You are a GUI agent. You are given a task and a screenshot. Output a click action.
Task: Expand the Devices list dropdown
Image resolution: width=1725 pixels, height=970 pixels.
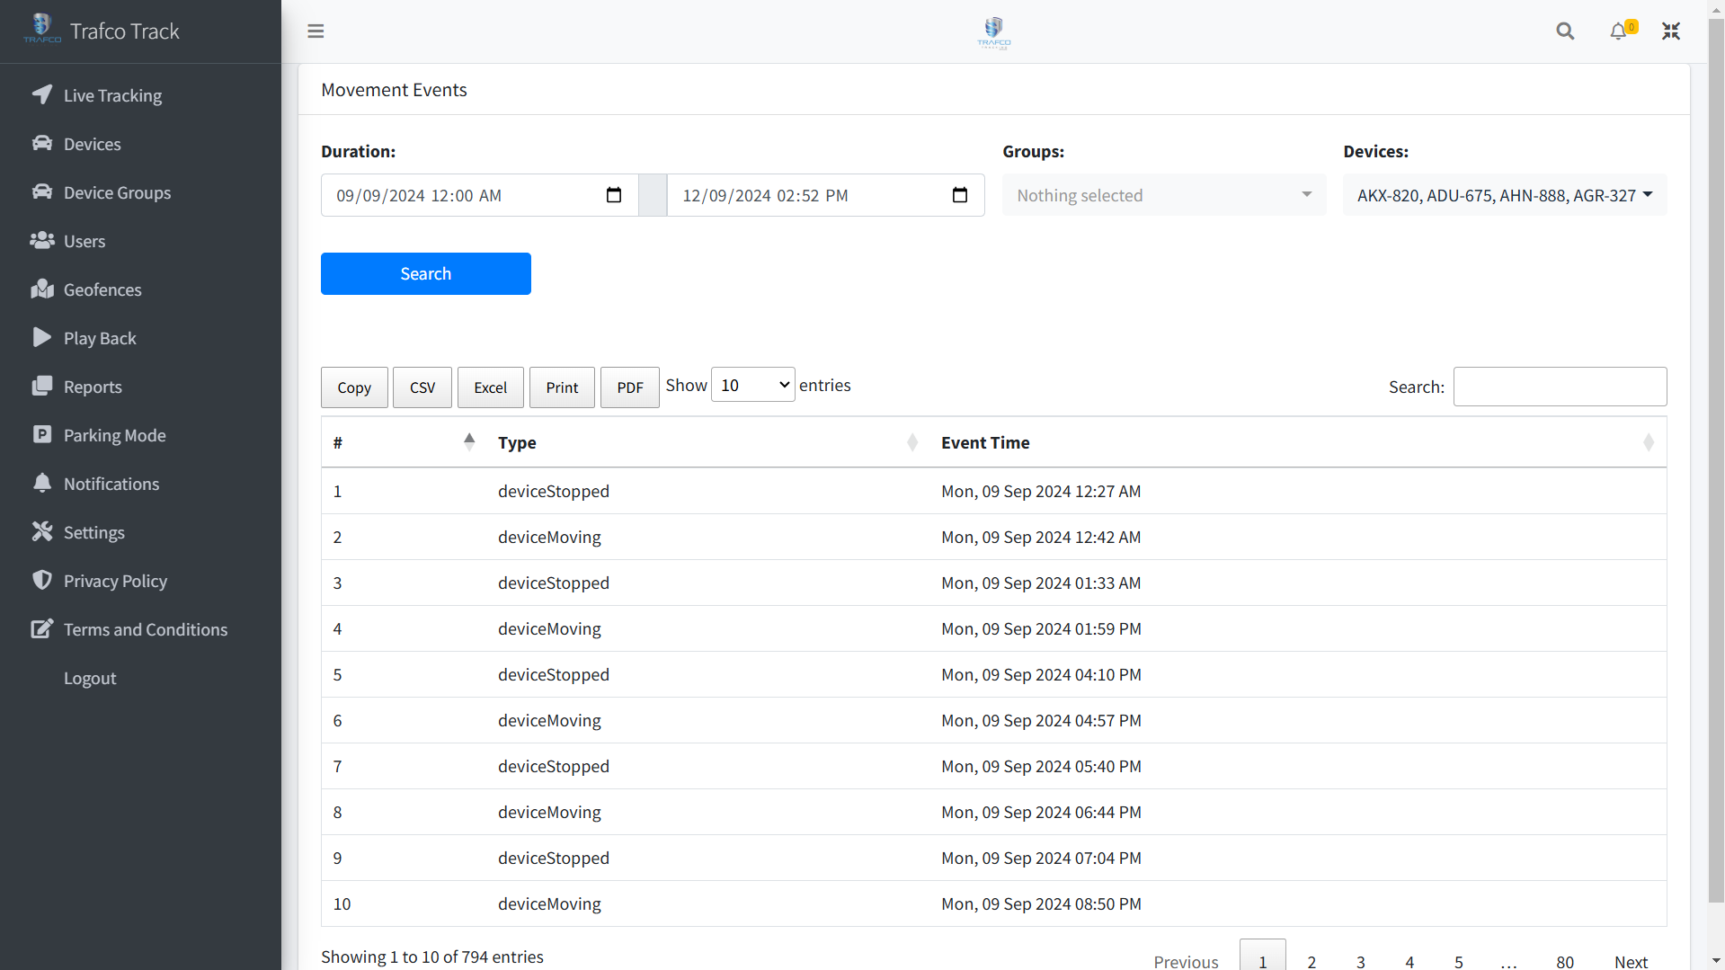point(1504,194)
